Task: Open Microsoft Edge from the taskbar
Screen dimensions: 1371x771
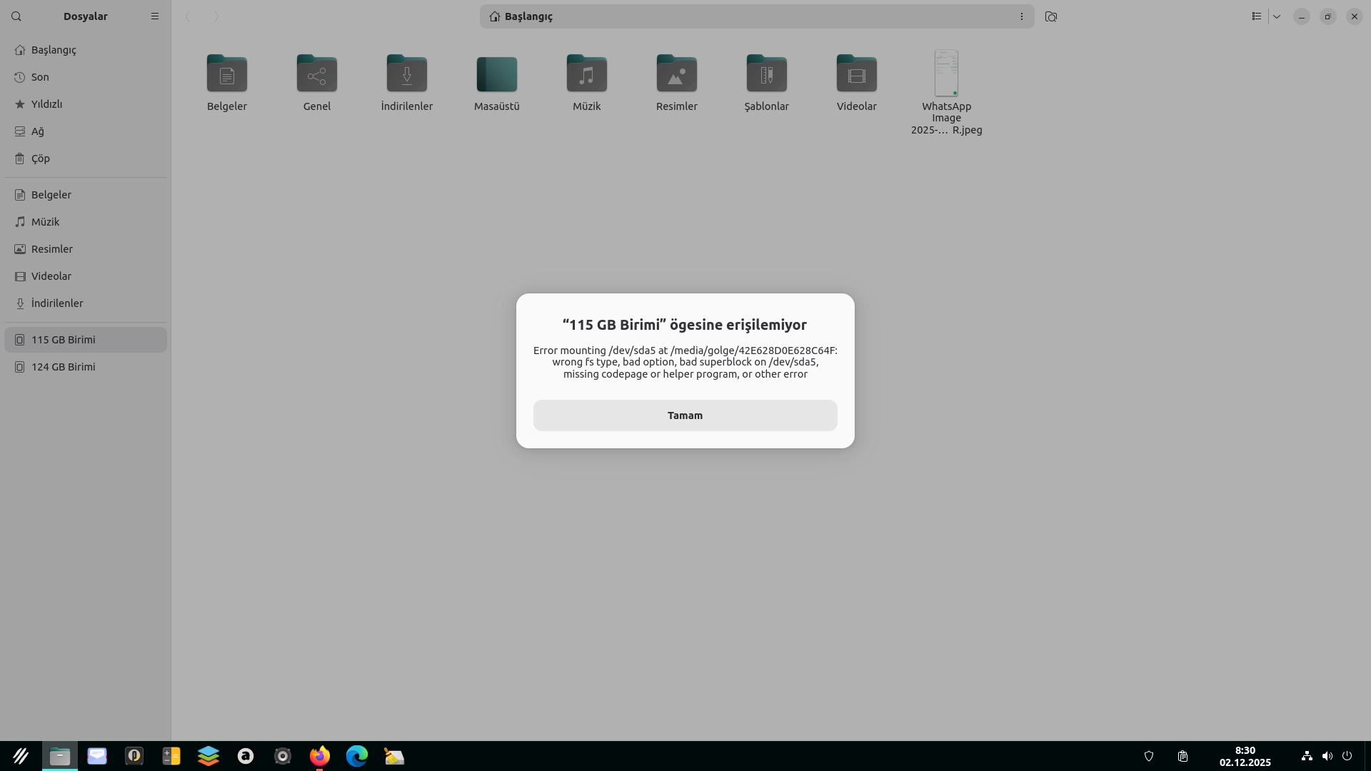Action: [x=357, y=756]
